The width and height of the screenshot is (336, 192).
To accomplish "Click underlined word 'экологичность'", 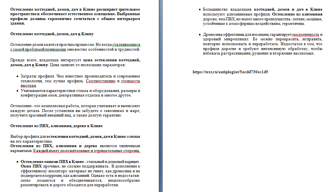I will tap(306, 35).
